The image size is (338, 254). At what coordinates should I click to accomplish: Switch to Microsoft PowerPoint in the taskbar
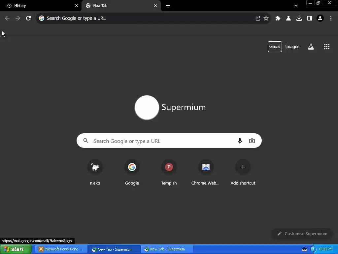tap(61, 249)
